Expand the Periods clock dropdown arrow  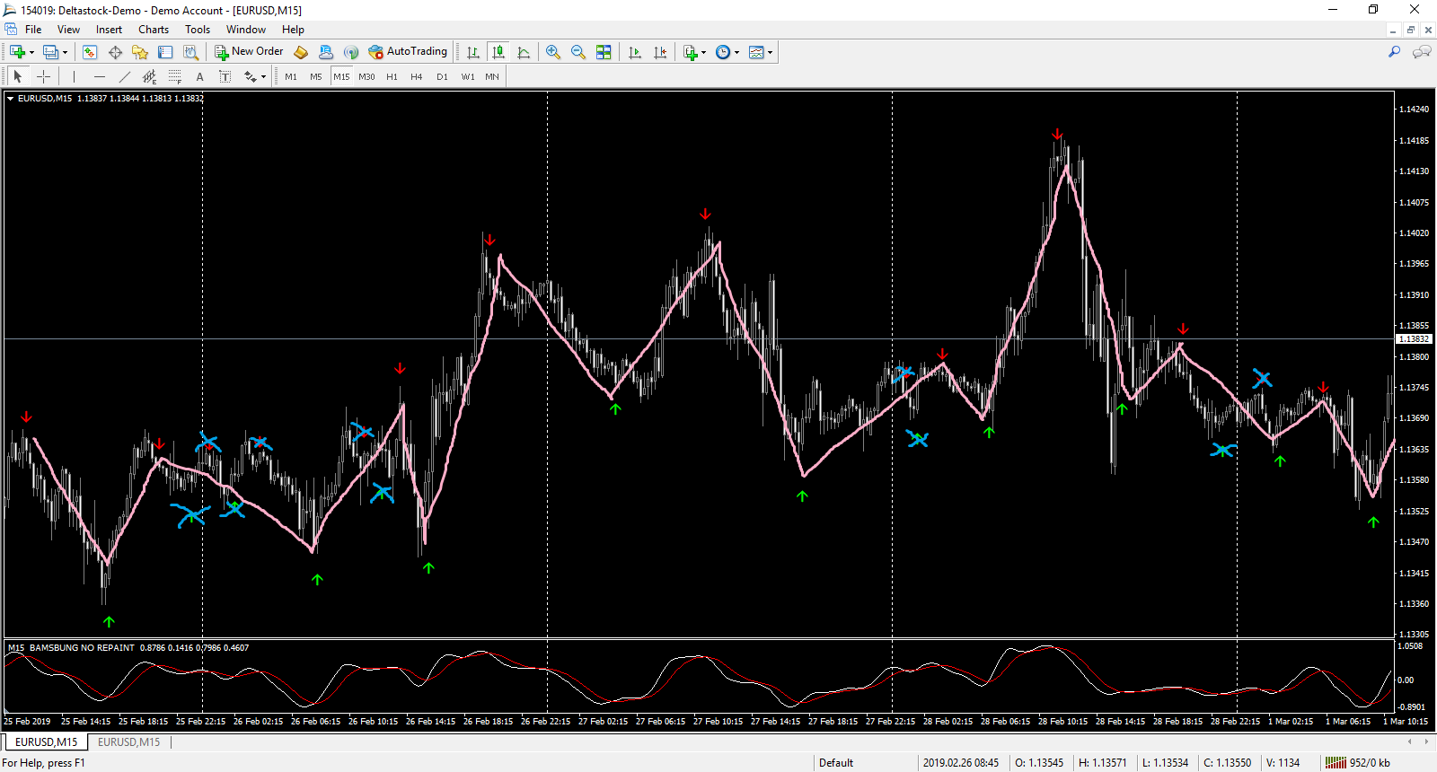(736, 52)
